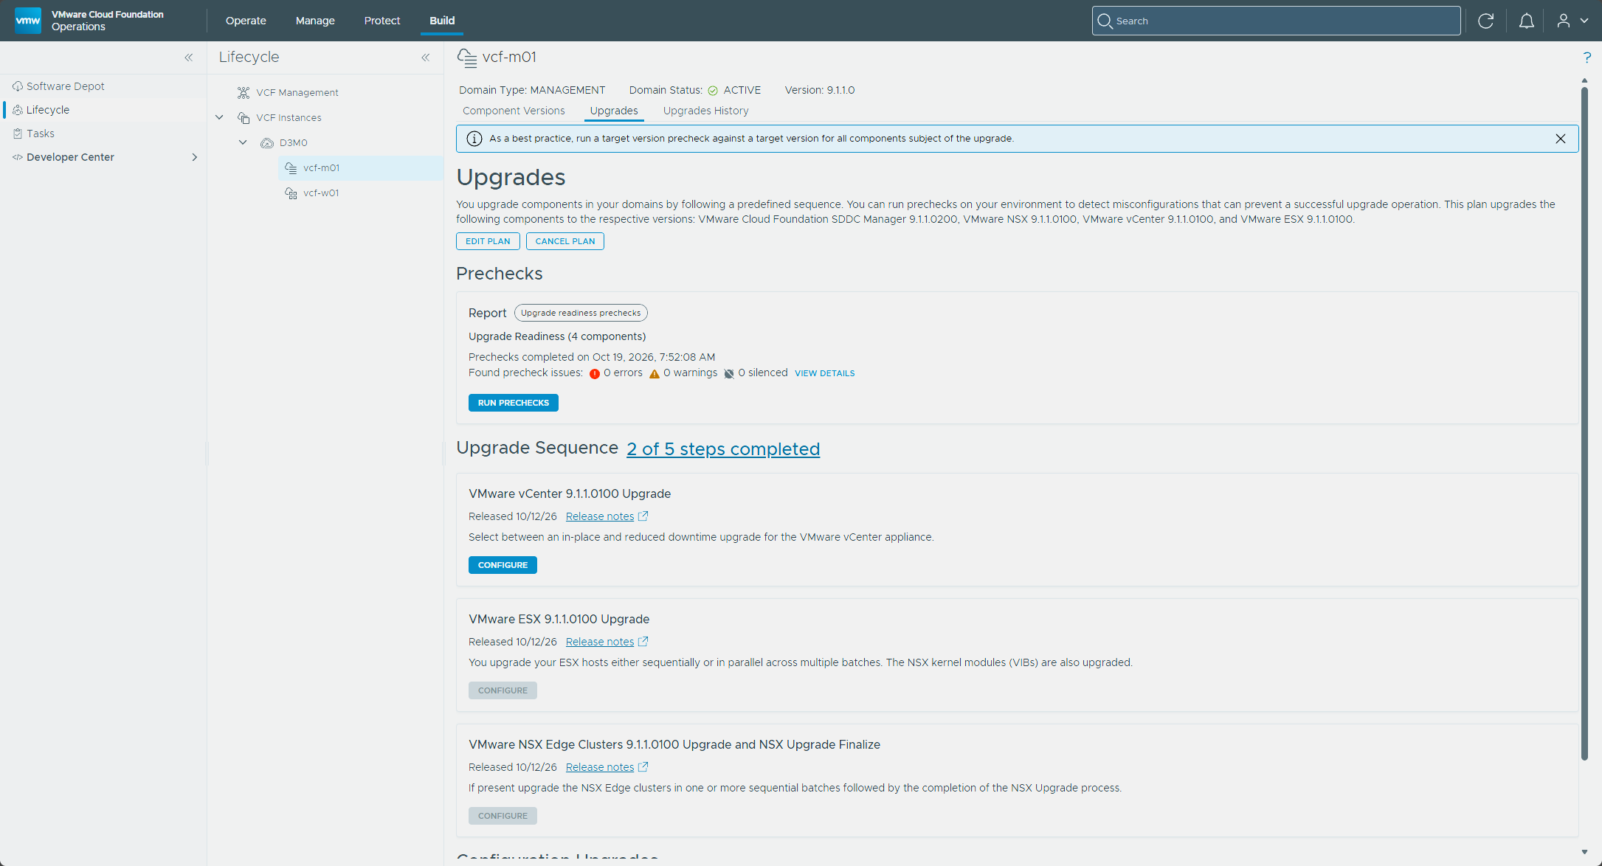Click the RUN PRECHECKS button
Viewport: 1602px width, 866px height.
coord(514,403)
